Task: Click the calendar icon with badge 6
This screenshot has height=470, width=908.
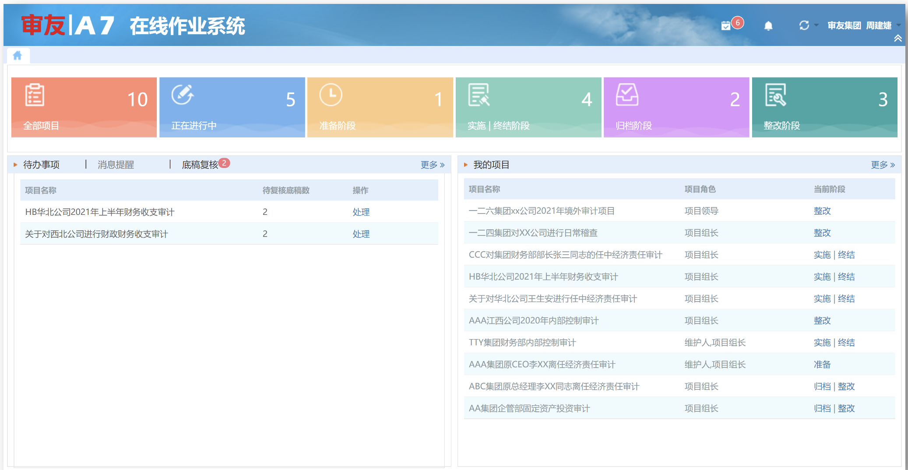Action: click(726, 26)
